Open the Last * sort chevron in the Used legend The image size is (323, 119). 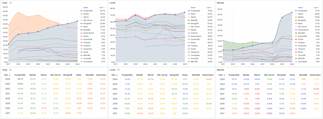(x=105, y=7)
